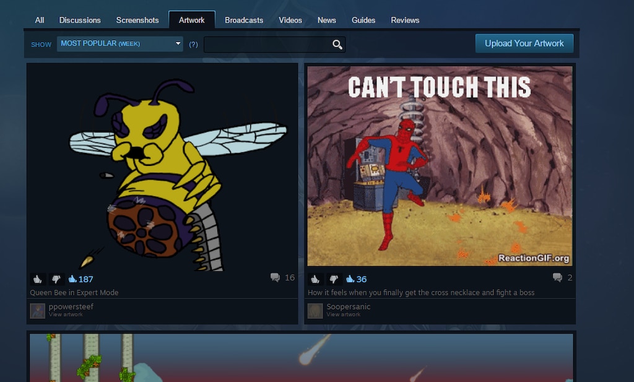Click the 2 comments count
The height and width of the screenshot is (382, 634).
[x=570, y=277]
